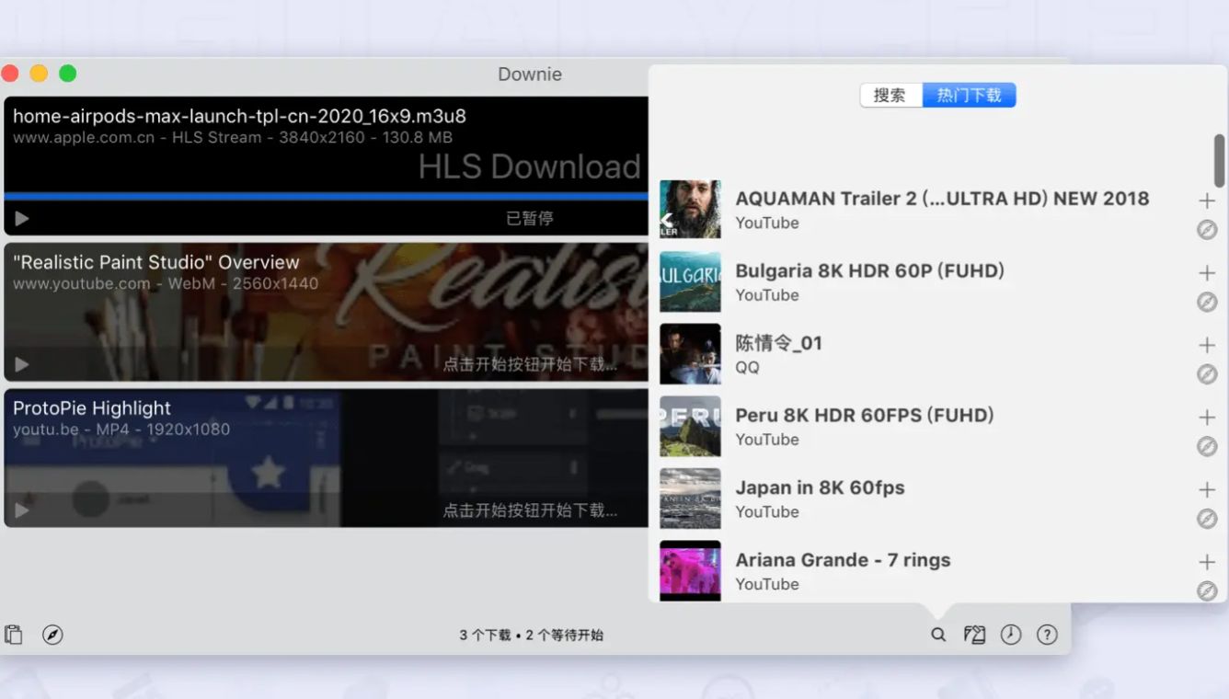Image resolution: width=1229 pixels, height=699 pixels.
Task: Add AQUAMAN Trailer 2 with plus icon
Action: tap(1207, 201)
